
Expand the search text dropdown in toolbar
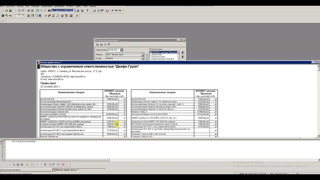pos(74,10)
